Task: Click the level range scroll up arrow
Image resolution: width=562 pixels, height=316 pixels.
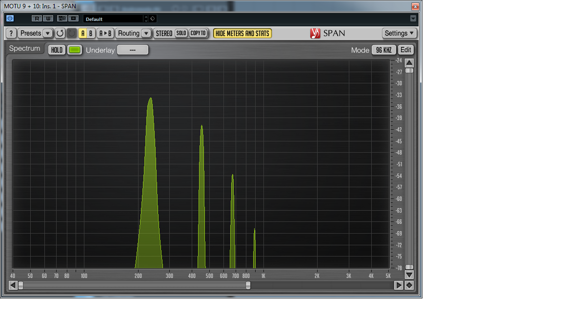Action: click(x=409, y=63)
